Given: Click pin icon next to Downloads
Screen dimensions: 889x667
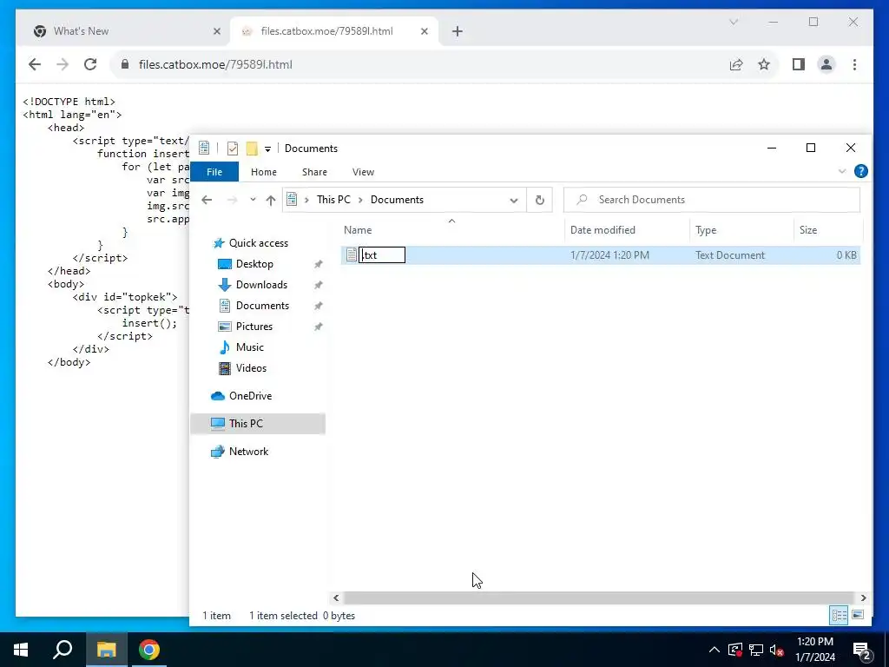Looking at the screenshot, I should [x=319, y=285].
